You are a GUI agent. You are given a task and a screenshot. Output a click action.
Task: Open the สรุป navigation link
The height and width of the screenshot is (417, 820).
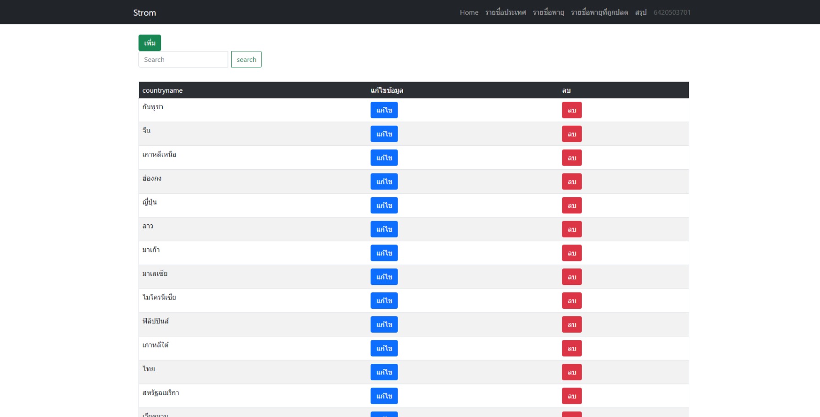640,12
